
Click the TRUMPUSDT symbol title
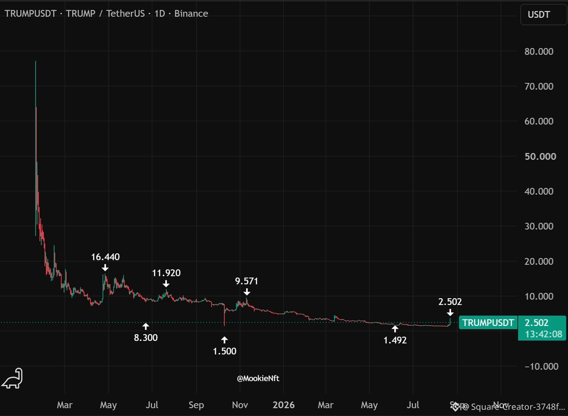point(31,14)
